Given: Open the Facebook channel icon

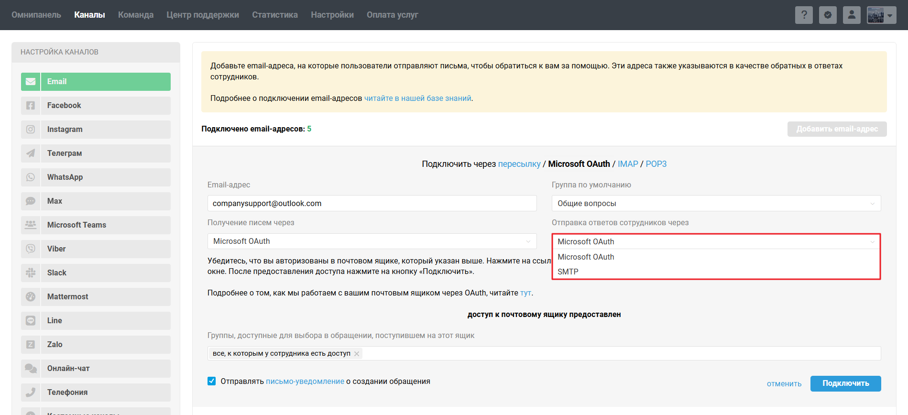Looking at the screenshot, I should (x=31, y=106).
